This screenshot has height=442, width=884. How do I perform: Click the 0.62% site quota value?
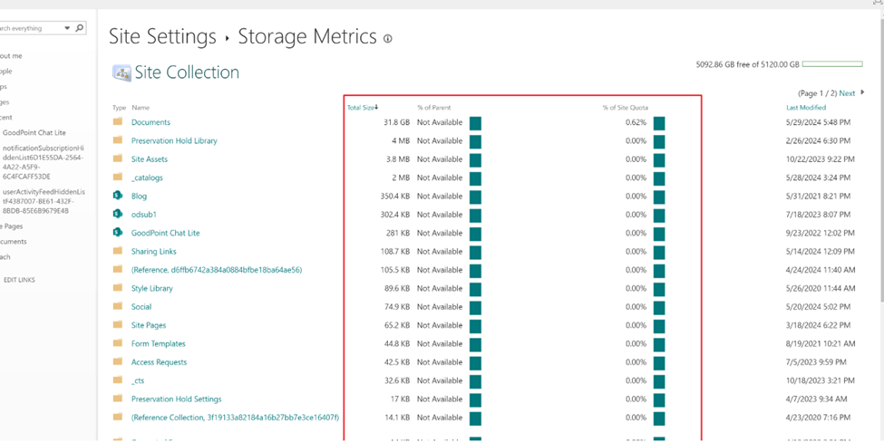pyautogui.click(x=636, y=122)
